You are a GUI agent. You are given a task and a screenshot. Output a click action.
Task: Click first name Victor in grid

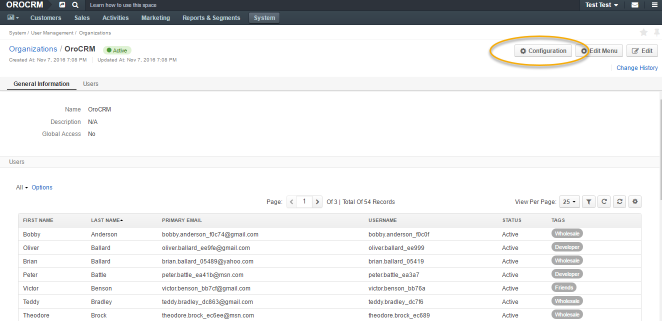tap(30, 288)
